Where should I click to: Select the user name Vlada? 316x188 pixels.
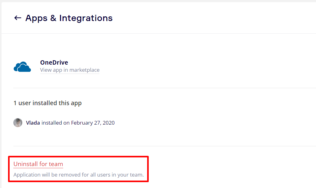[x=33, y=123]
